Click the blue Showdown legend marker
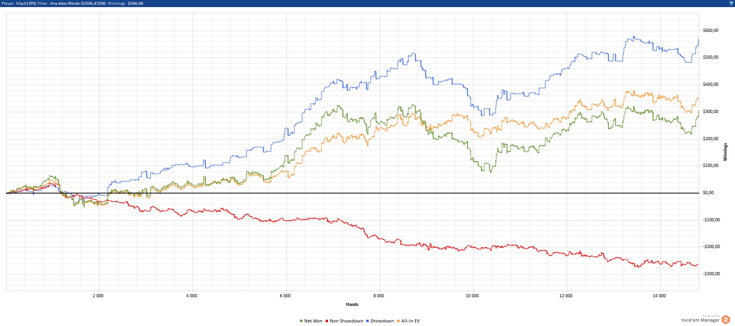735x326 pixels. point(367,321)
